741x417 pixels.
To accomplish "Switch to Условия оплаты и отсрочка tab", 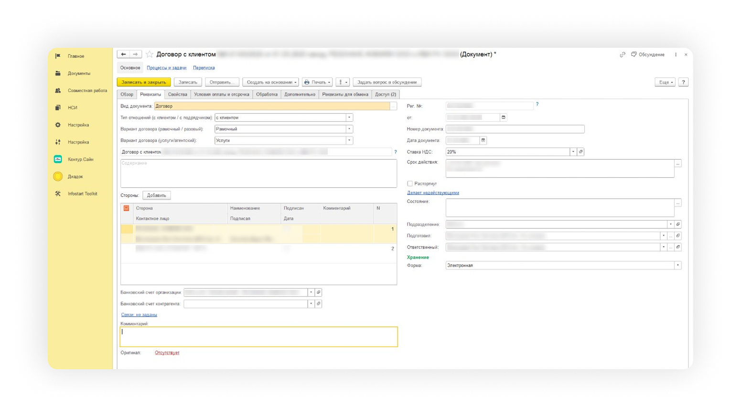I will pos(221,95).
